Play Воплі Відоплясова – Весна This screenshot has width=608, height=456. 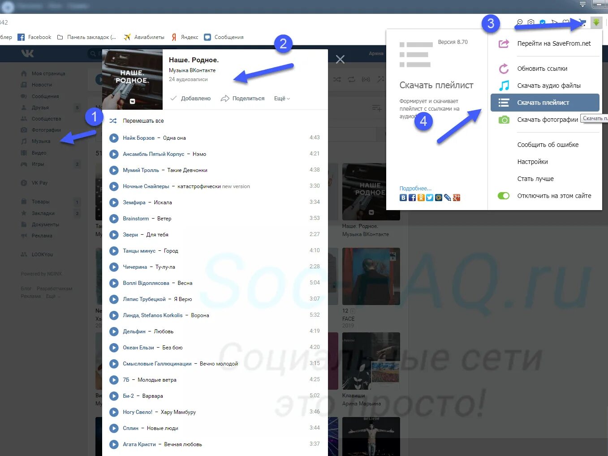[x=114, y=283]
